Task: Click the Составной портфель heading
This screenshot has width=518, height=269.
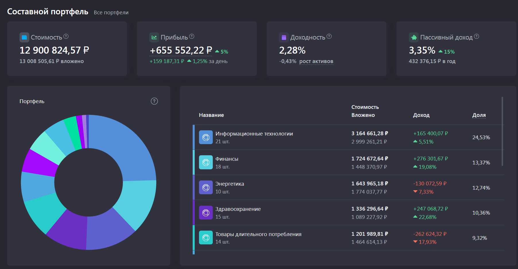Action: pos(48,12)
